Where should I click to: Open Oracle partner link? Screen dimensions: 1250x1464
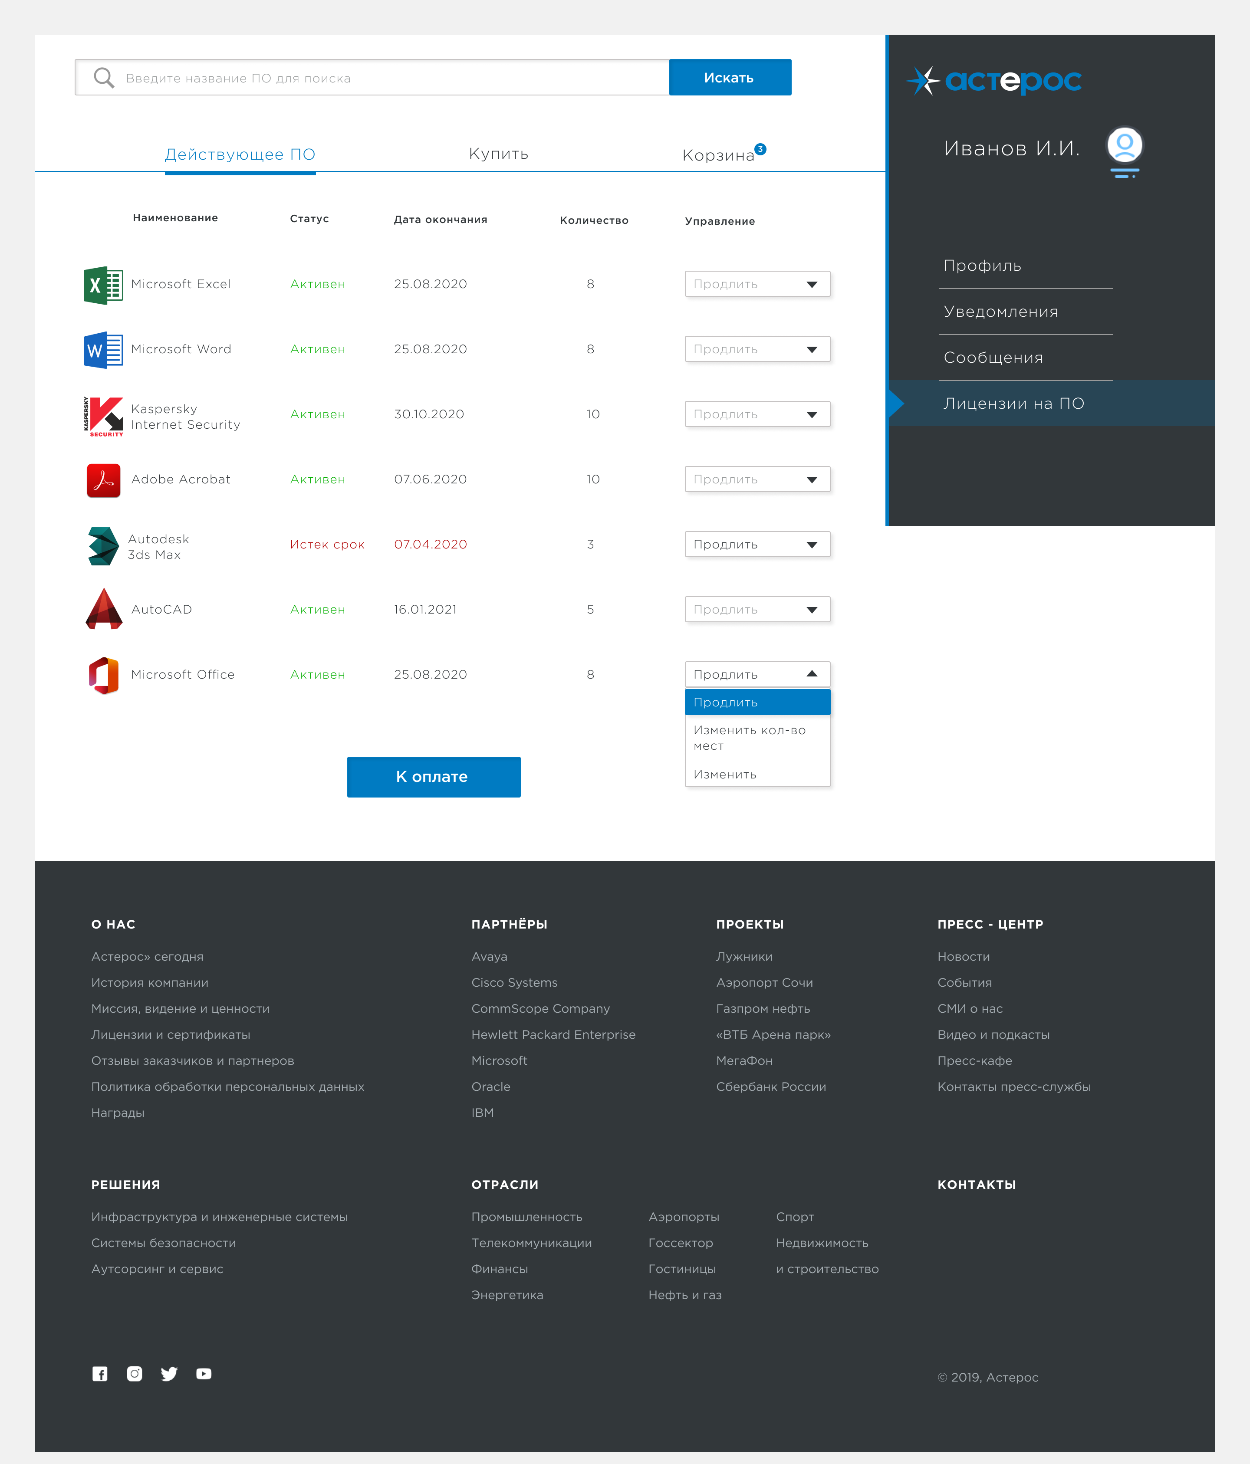(490, 1087)
